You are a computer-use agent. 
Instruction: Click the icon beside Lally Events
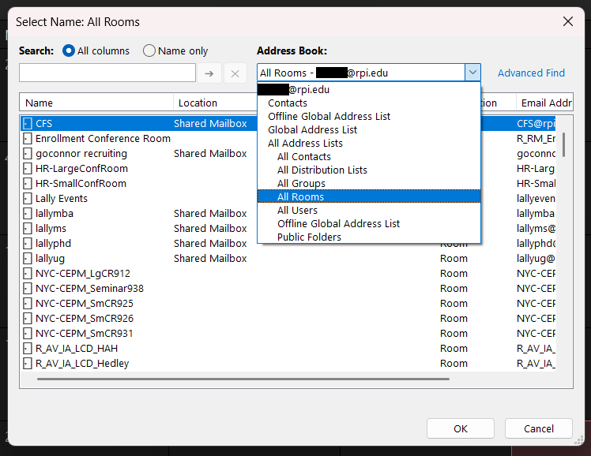pos(27,199)
